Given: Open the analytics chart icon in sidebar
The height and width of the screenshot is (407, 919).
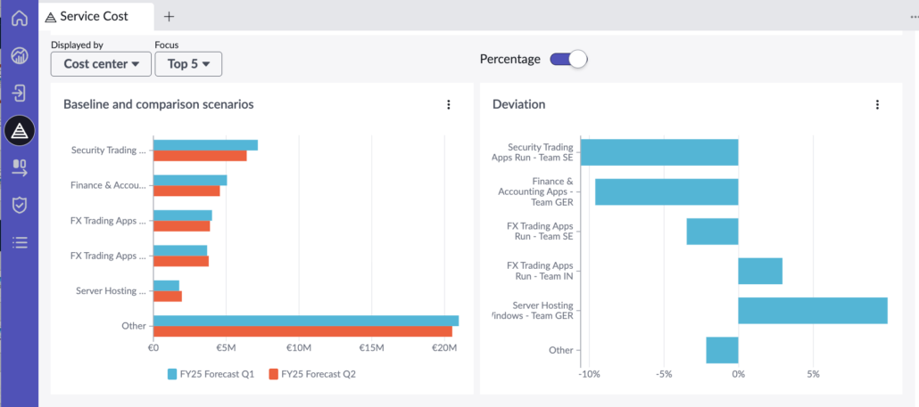Looking at the screenshot, I should pos(20,56).
